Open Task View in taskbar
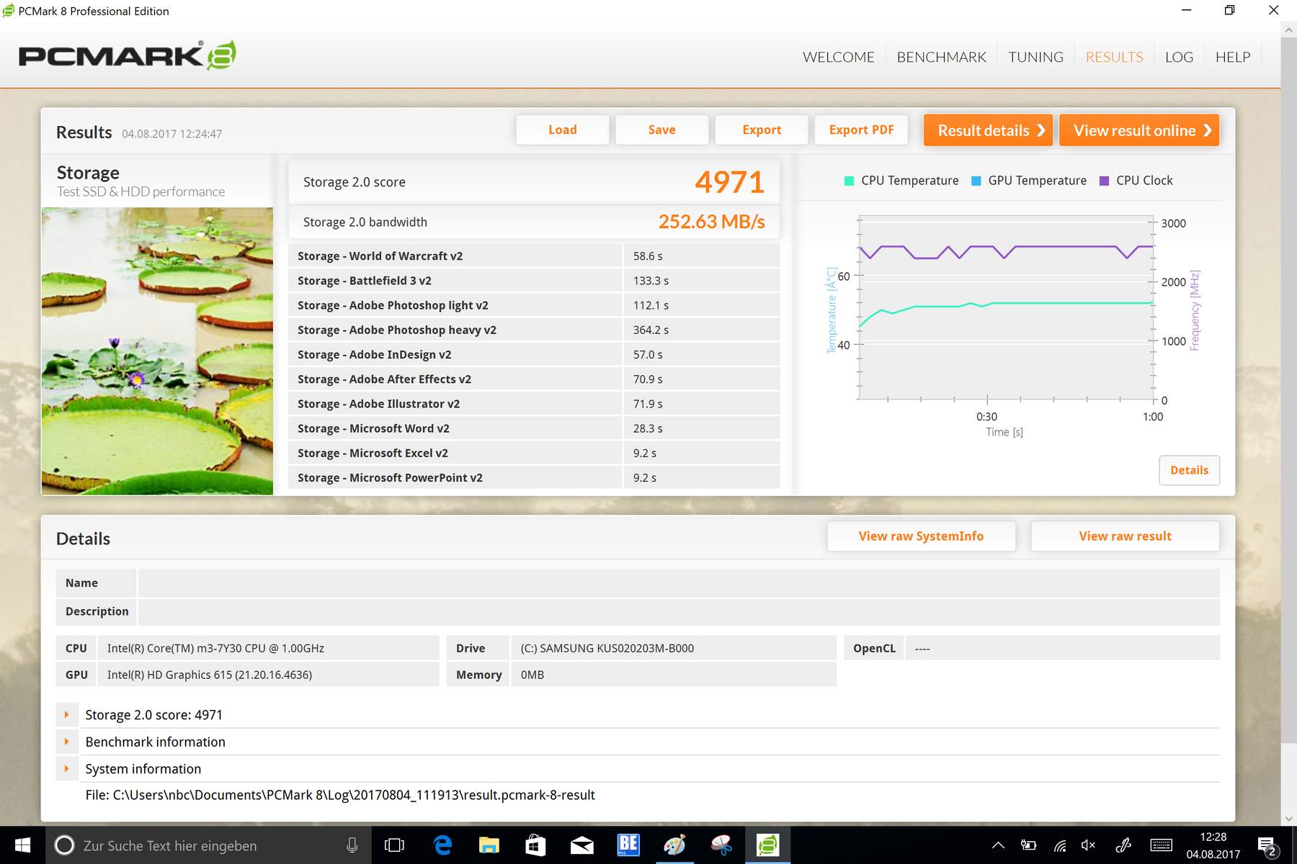This screenshot has width=1297, height=864. tap(394, 845)
